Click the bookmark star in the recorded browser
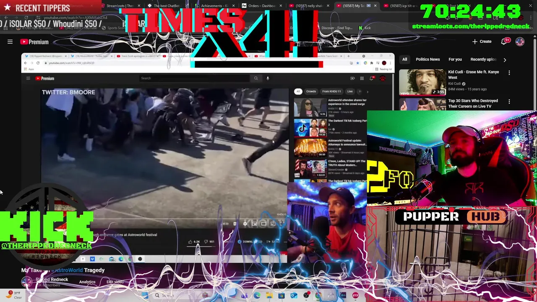Screen dimensions: 537x302 point(357,63)
